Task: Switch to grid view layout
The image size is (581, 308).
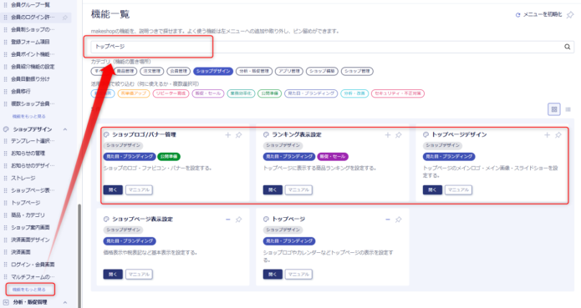Action: pyautogui.click(x=554, y=109)
